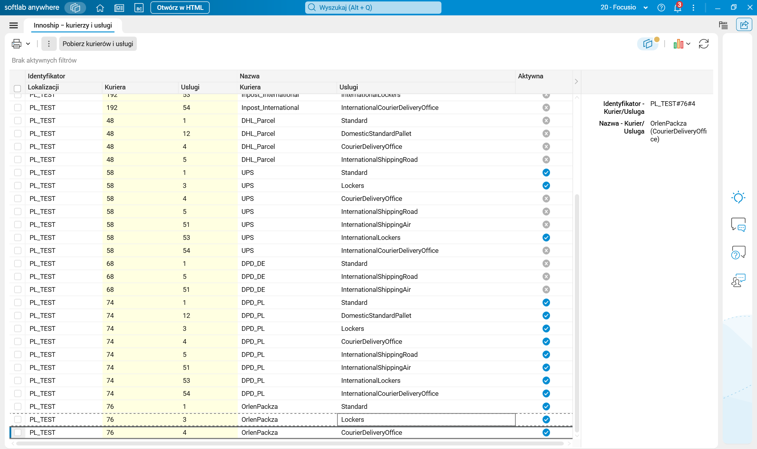
Task: Open the hamburger main menu
Action: 13,25
